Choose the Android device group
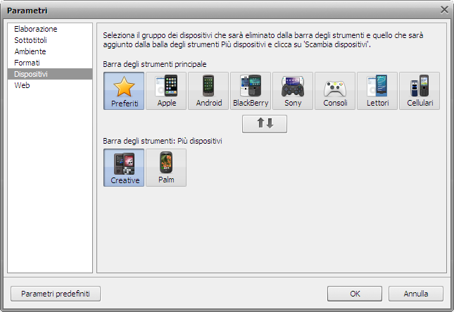The width and height of the screenshot is (454, 312). click(x=208, y=91)
